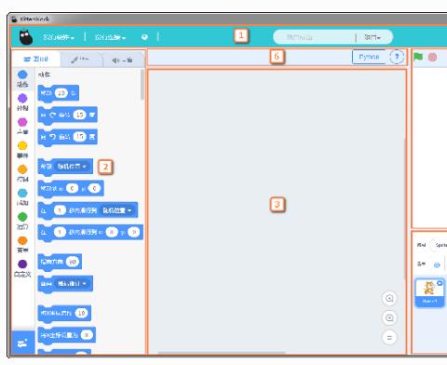
Task: Click the 15 value in the clockwise turn block
Action: (79, 115)
